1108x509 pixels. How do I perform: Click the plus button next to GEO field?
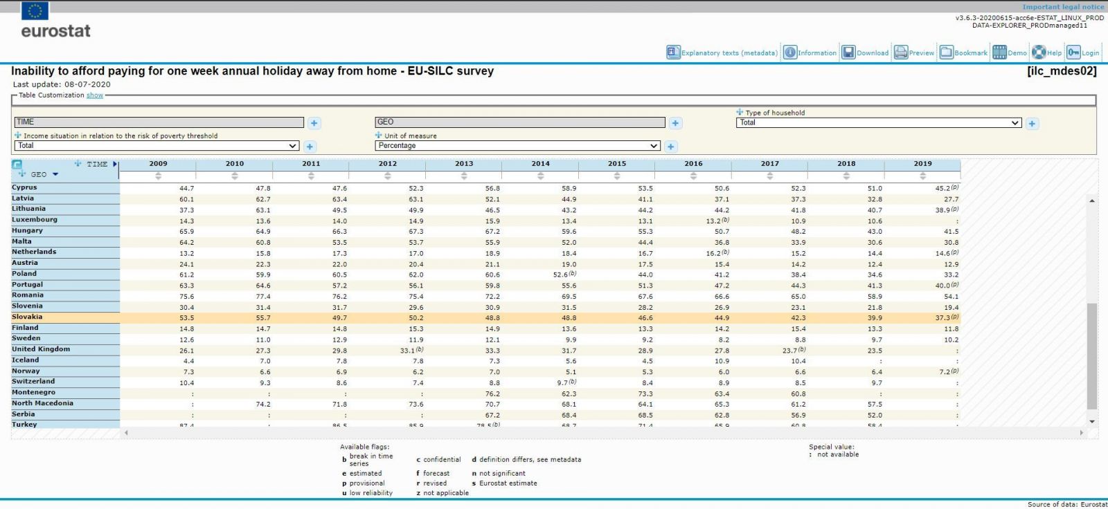675,123
